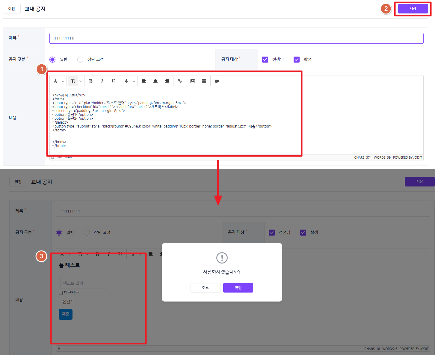435x355 pixels.
Task: Expand the font size dropdown arrow
Action: click(x=81, y=81)
